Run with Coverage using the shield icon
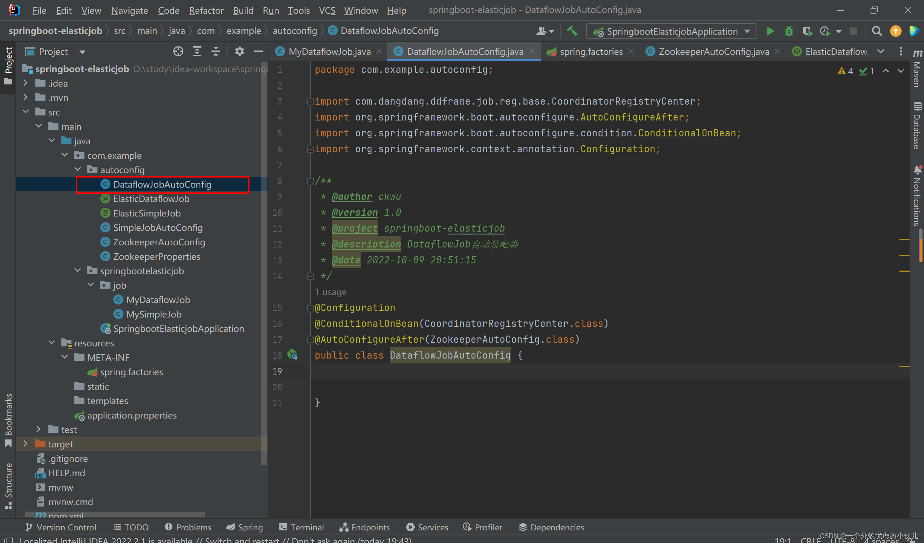The image size is (924, 543). click(x=807, y=31)
